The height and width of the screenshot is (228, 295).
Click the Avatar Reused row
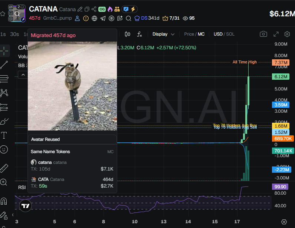click(x=72, y=139)
